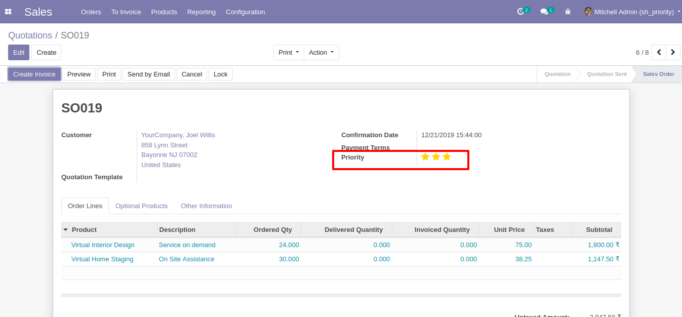
Task: Click the record pager 6 / 8
Action: click(642, 52)
